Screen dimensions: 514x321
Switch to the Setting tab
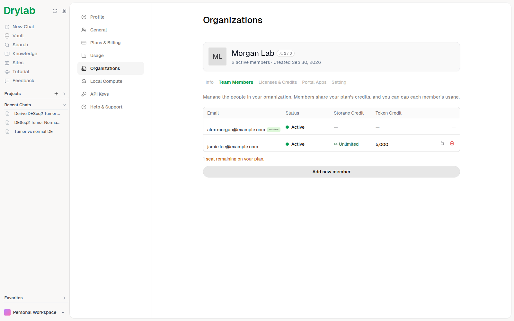point(339,82)
